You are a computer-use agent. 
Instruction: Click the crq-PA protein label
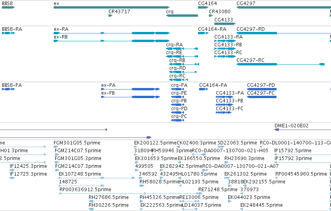[179, 85]
